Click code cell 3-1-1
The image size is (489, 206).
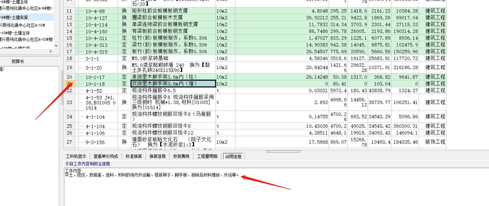[x=98, y=59]
